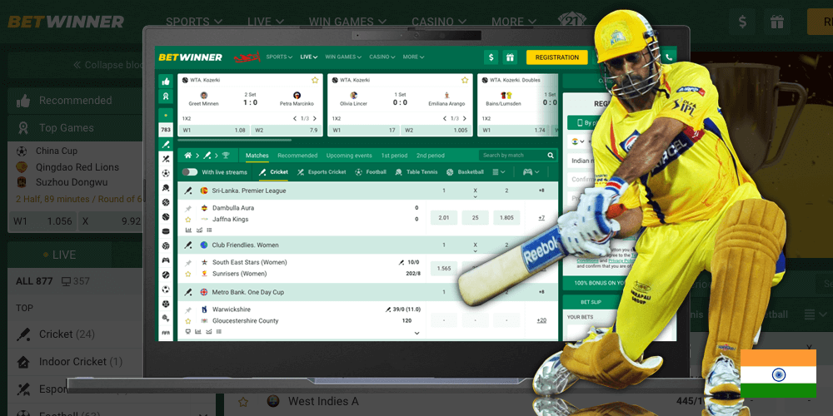Click the magnifier icon in Search by match
Viewport: 833px width, 416px height.
point(551,156)
